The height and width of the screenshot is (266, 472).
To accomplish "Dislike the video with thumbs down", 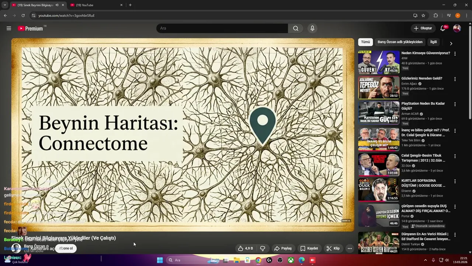I will pyautogui.click(x=263, y=248).
